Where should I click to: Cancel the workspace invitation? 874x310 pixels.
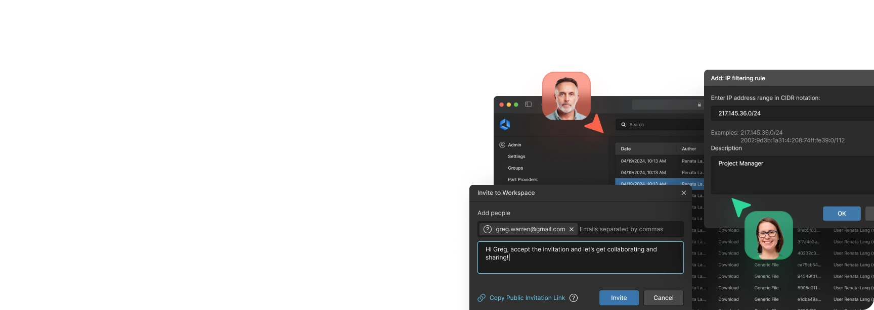(x=663, y=298)
